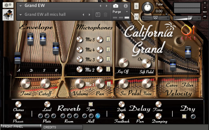Expand the Grand EW instrument dropdown
Viewport: 209px width, 130px height.
click(20, 6)
